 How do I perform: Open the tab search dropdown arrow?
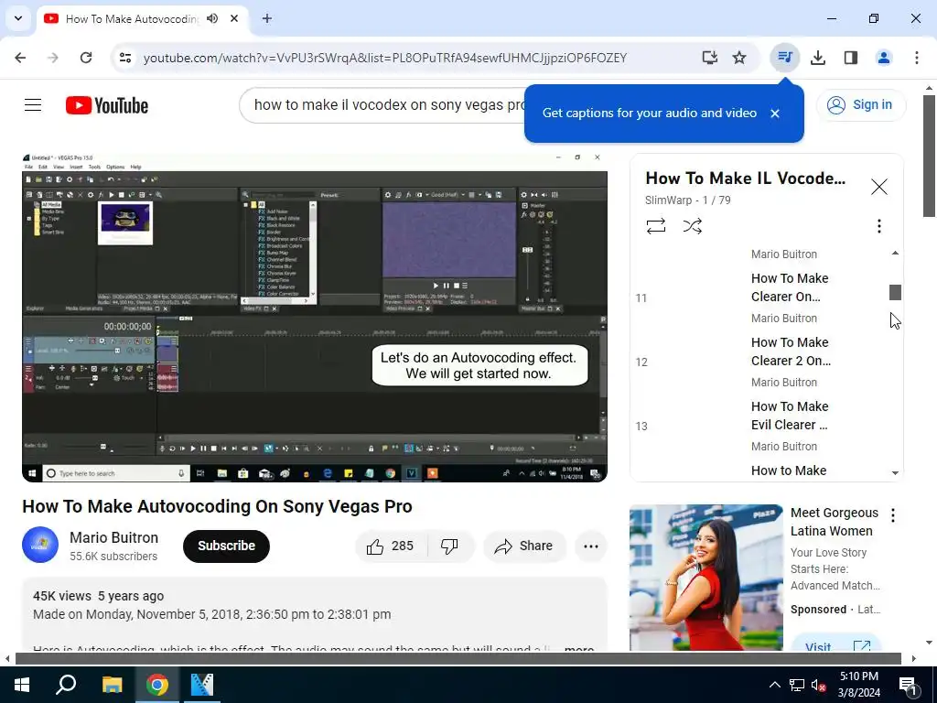pos(18,18)
